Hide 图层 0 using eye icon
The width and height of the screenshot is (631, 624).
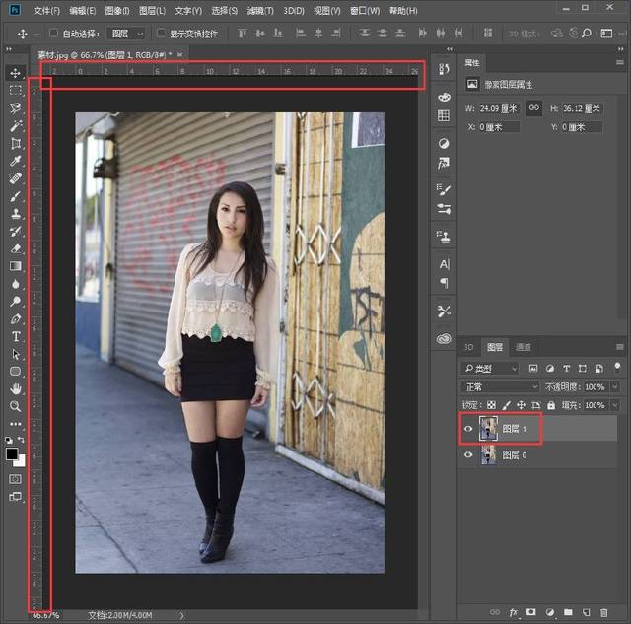[x=469, y=455]
